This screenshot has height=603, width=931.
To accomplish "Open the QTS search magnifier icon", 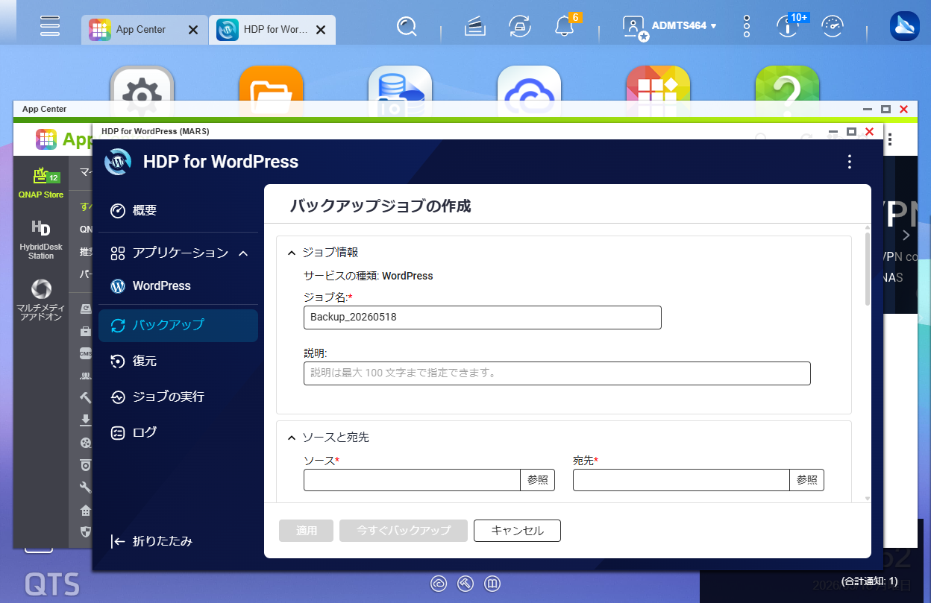I will pos(407,27).
